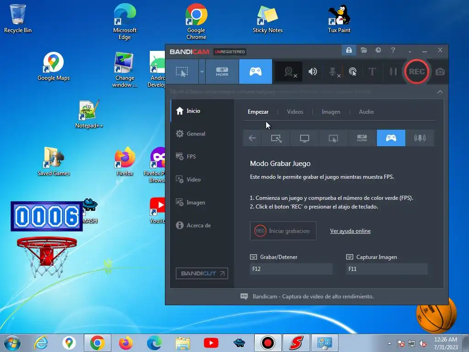The height and width of the screenshot is (352, 469).
Task: Open the Recycle Bin desktop icon
Action: 18,18
